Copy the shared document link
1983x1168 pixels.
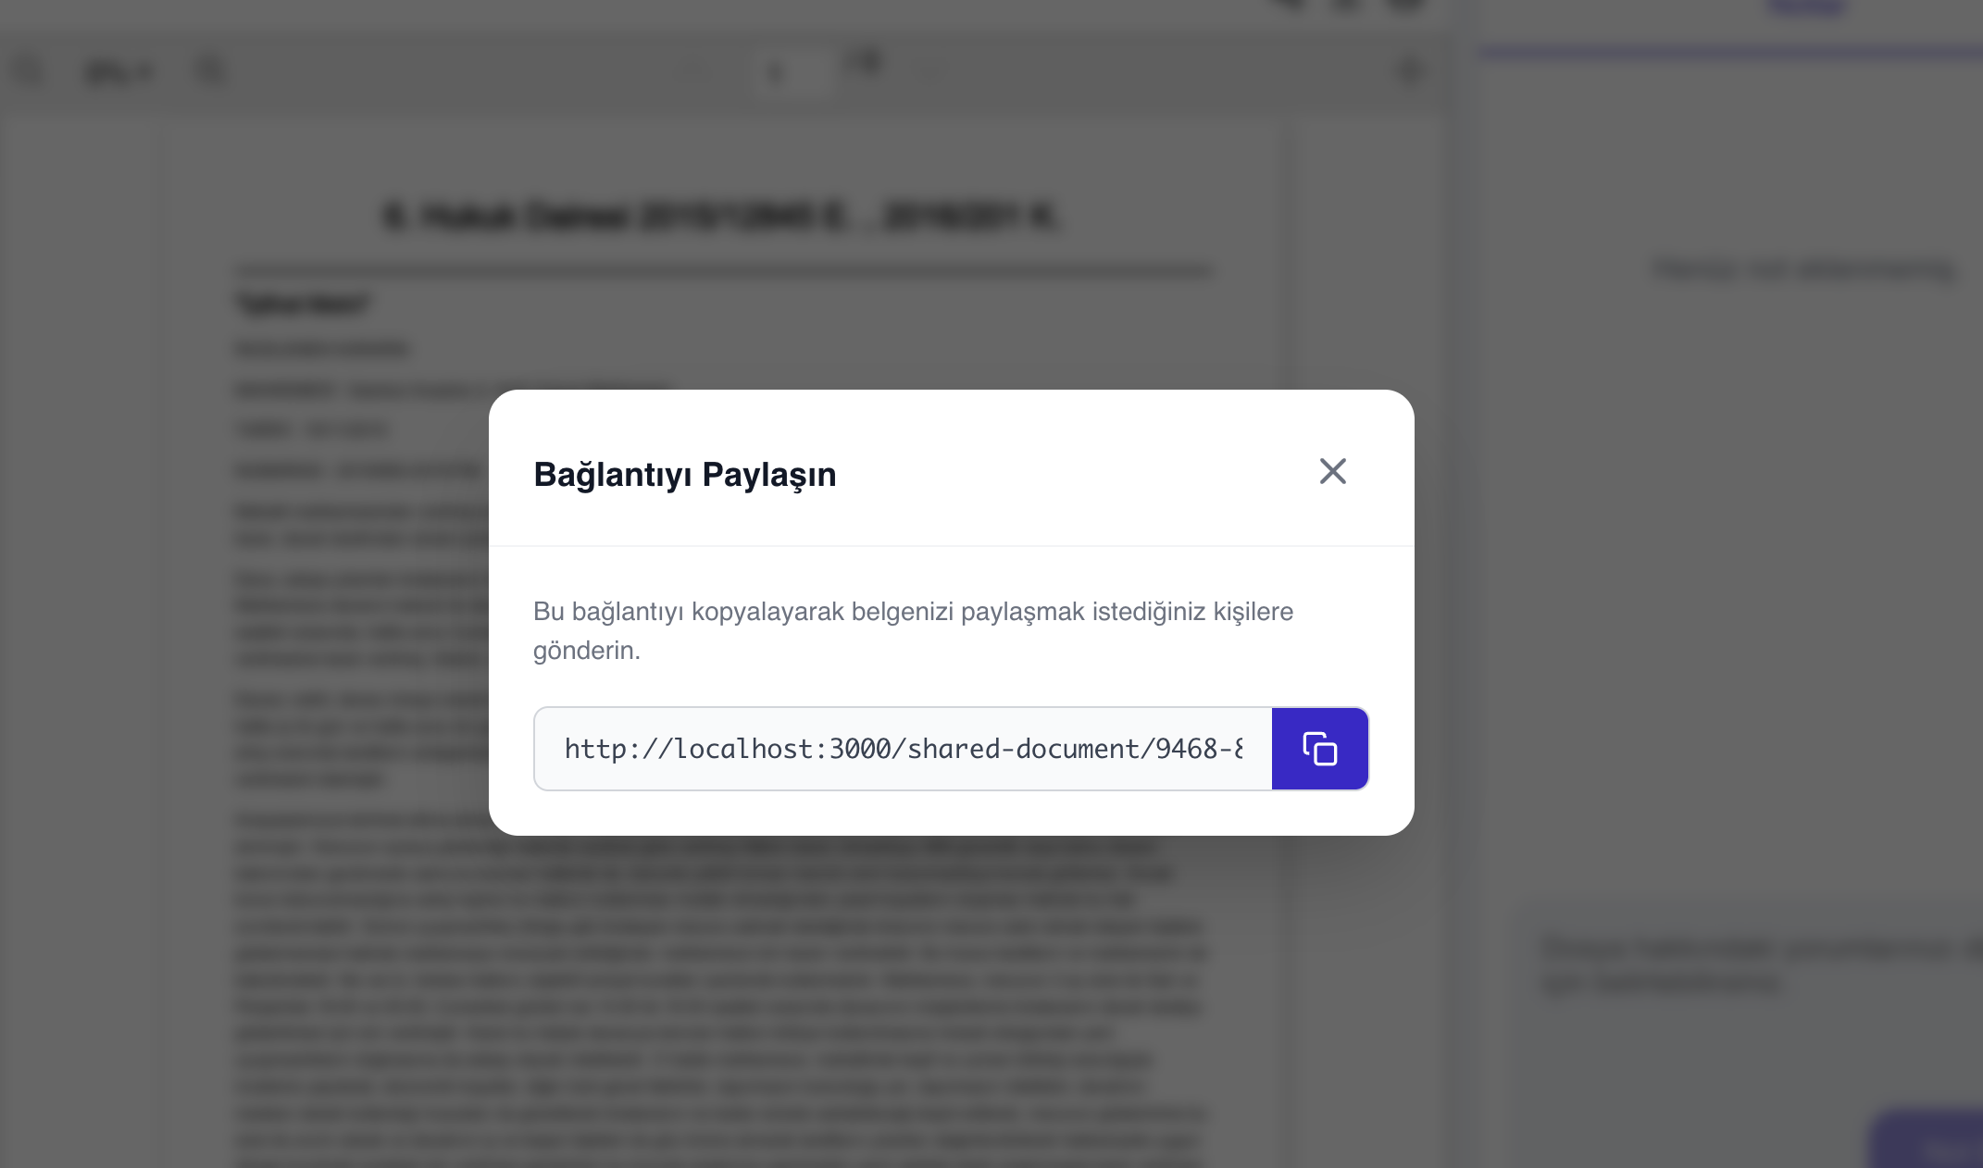pos(1319,749)
